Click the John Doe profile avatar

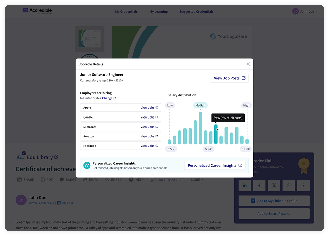[x=21, y=200]
